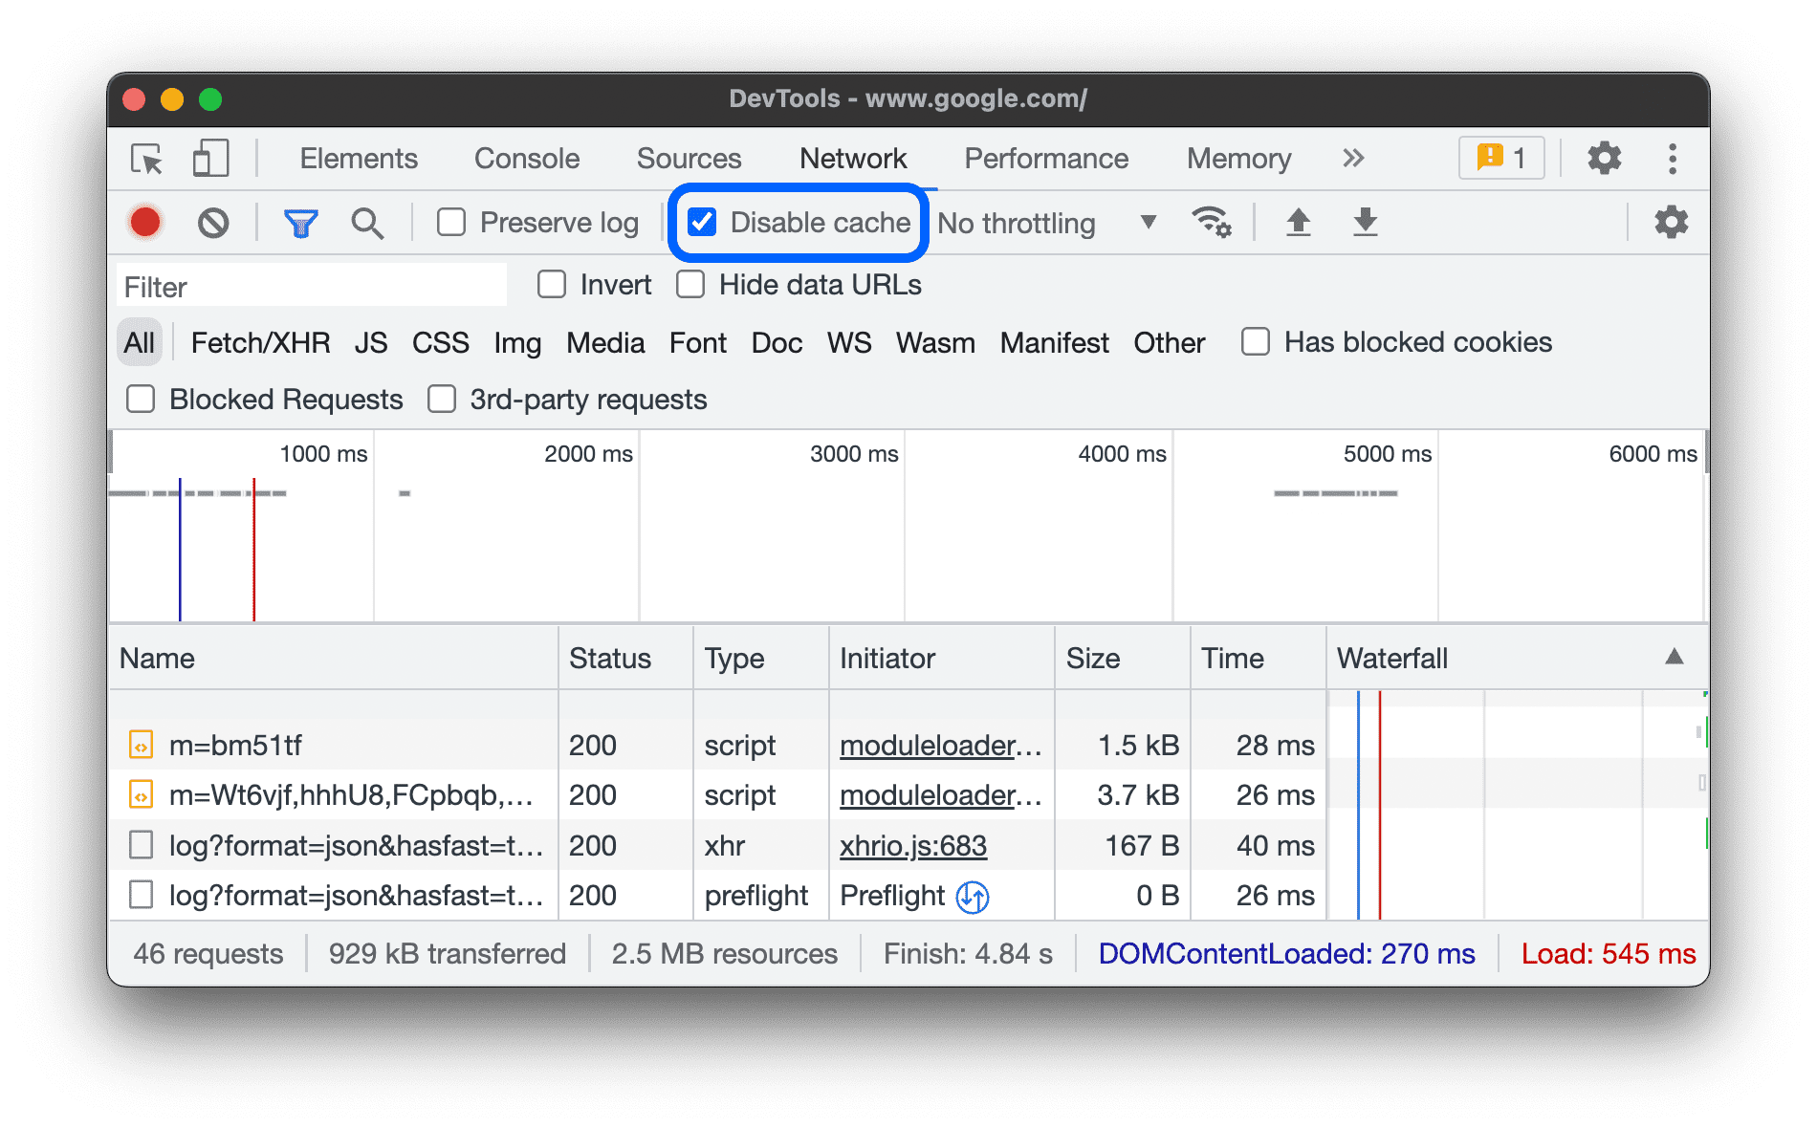Open the network filter options
The height and width of the screenshot is (1128, 1817).
(x=300, y=222)
